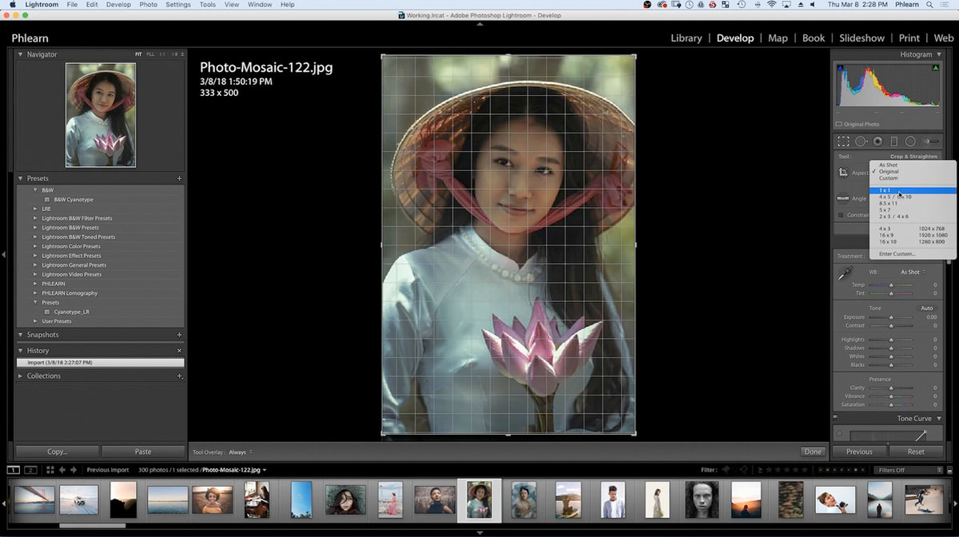
Task: Select the Radial Filter tool
Action: [x=909, y=141]
